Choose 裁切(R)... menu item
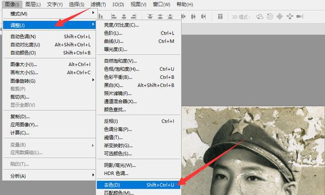 (49, 97)
